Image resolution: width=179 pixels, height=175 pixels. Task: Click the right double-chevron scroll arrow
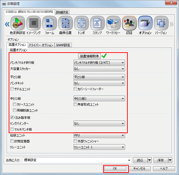[171, 24]
